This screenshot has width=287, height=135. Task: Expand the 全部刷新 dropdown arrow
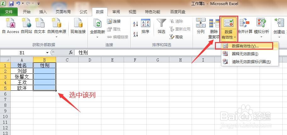point(97,37)
